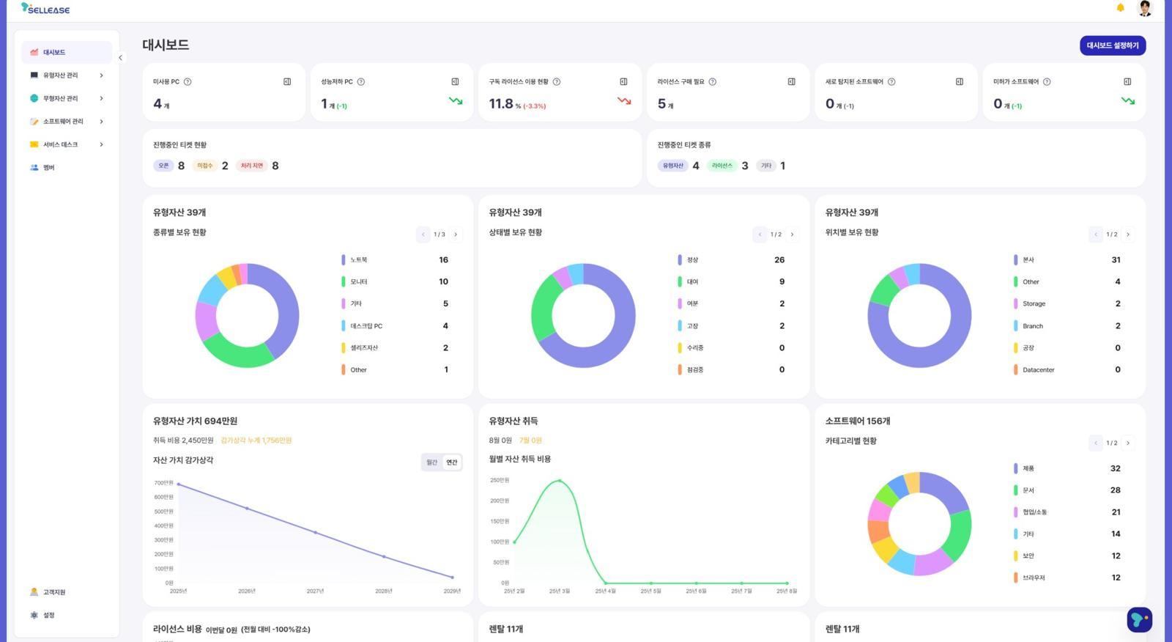Click the 대시보드 설정하기 button

tap(1112, 45)
